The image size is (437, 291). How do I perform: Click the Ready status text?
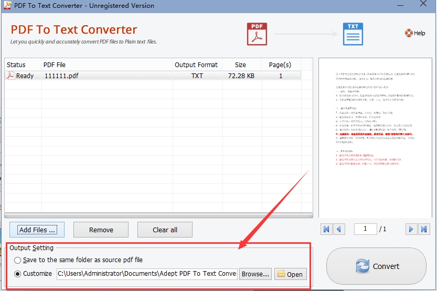[x=25, y=76]
